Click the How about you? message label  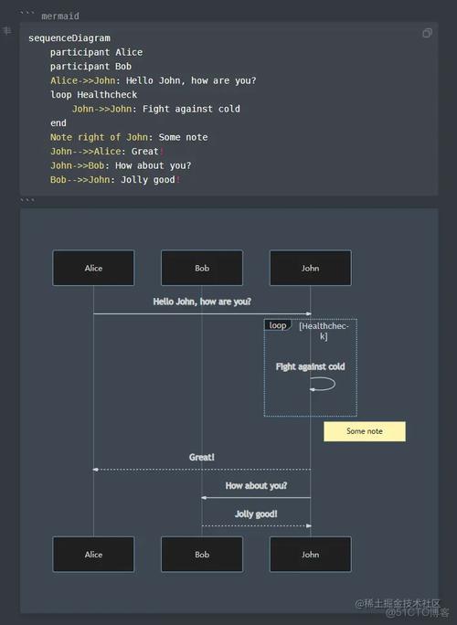tap(256, 485)
